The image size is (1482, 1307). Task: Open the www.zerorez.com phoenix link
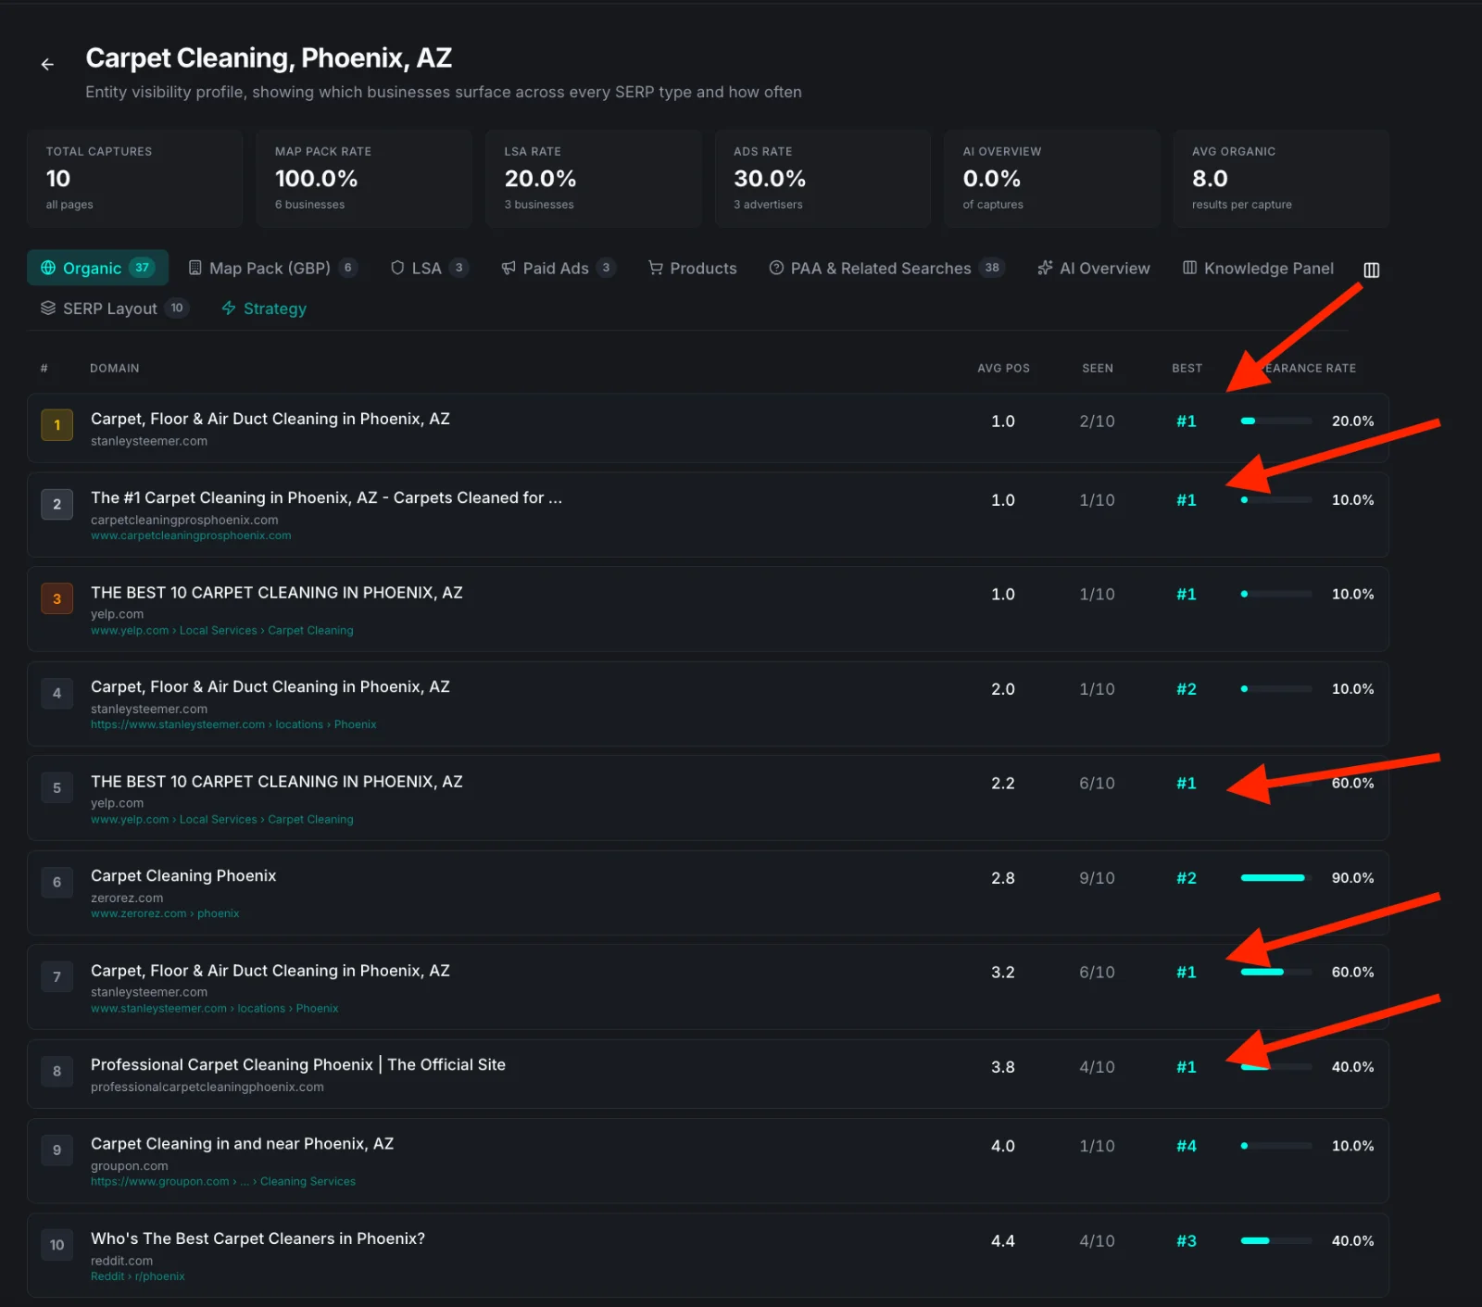click(x=165, y=913)
